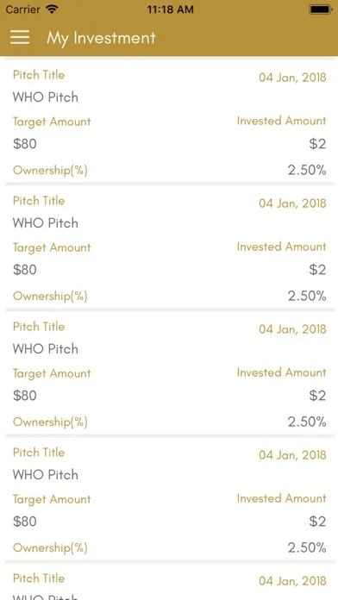This screenshot has height=600, width=338.
Task: Tap the first card's 04 Jan, 2018 date
Action: (x=292, y=78)
